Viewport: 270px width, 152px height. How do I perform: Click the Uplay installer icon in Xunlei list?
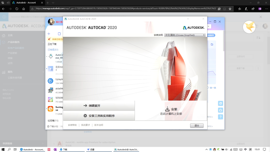pyautogui.click(x=50, y=81)
